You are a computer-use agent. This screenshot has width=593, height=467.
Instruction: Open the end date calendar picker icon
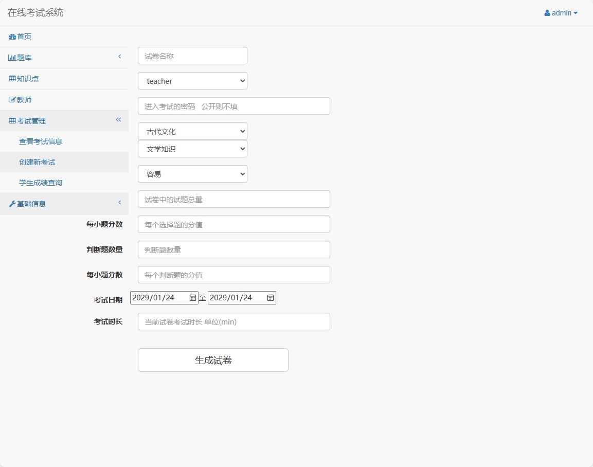[x=271, y=297]
